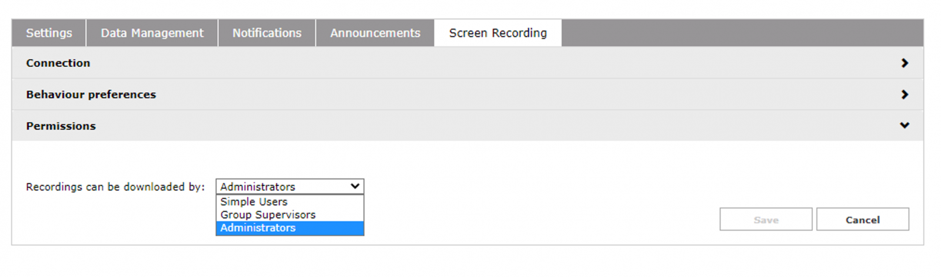This screenshot has width=941, height=277.
Task: Open the Announcements tab
Action: [375, 33]
